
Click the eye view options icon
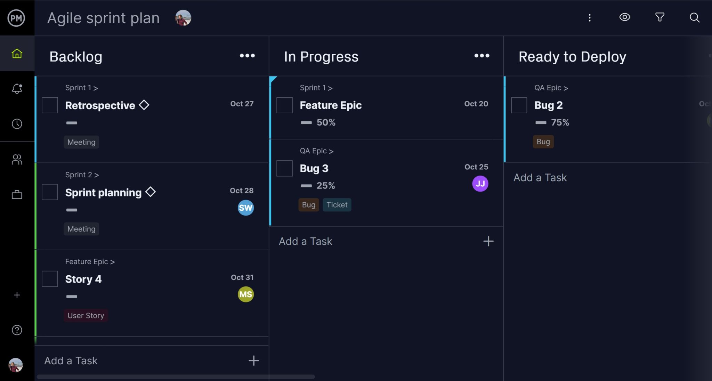coord(624,17)
